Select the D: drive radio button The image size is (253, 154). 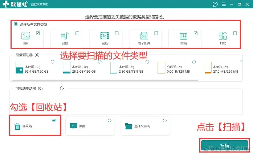pos(100,62)
